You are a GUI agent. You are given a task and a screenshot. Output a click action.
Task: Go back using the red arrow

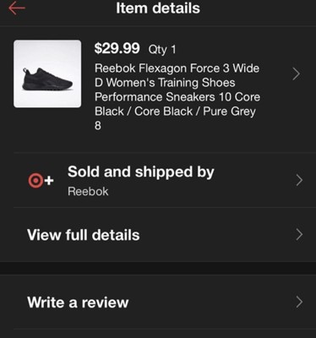click(17, 8)
